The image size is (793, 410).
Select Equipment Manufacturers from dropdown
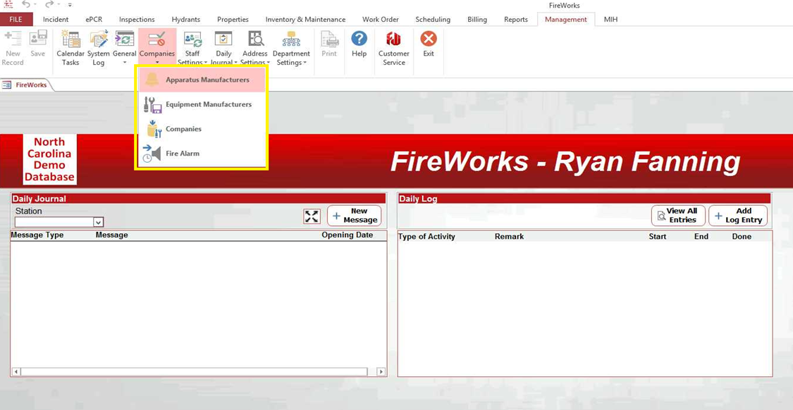tap(202, 105)
